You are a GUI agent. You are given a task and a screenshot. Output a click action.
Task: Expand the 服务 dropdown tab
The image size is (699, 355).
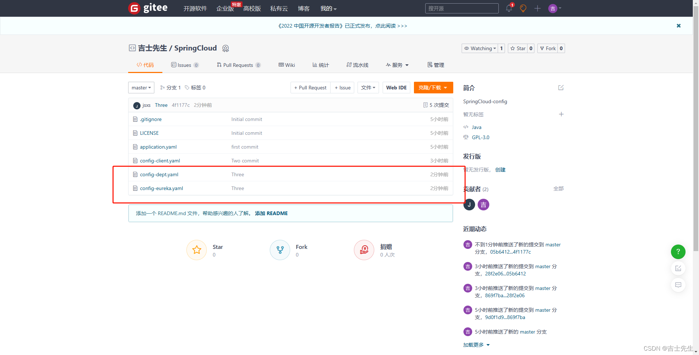pyautogui.click(x=397, y=65)
